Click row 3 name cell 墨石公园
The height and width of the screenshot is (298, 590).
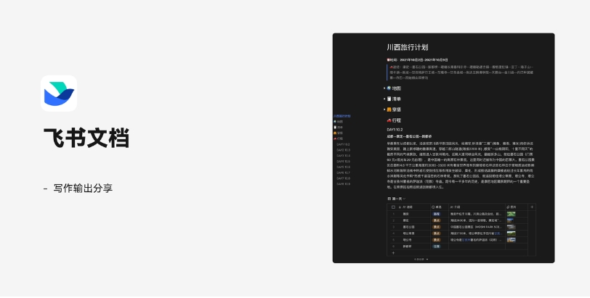409,227
